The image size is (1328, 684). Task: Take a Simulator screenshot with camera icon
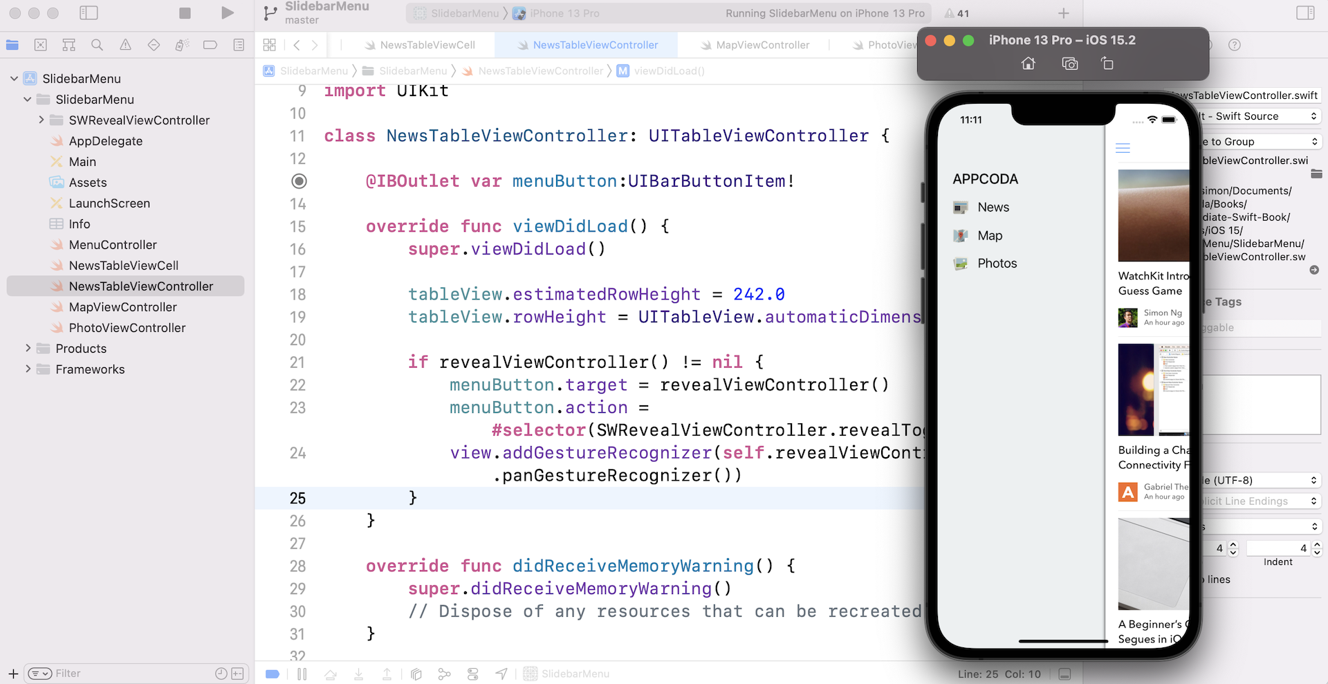(x=1069, y=64)
